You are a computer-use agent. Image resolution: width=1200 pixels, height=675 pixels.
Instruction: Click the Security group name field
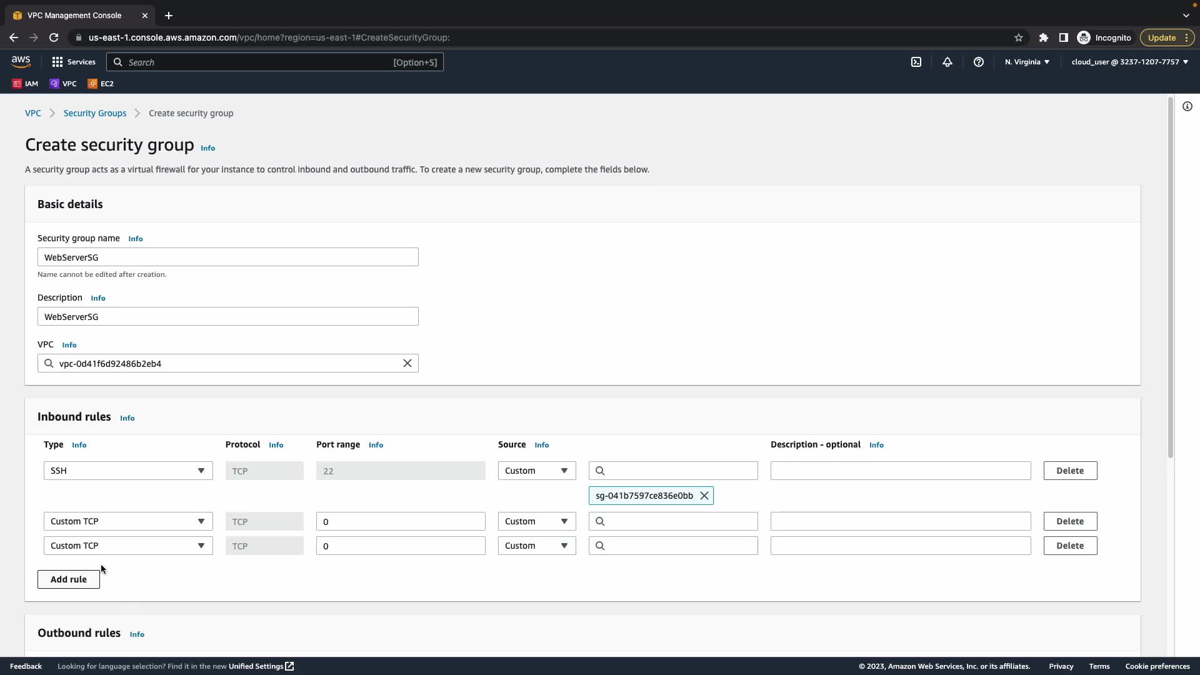click(228, 257)
